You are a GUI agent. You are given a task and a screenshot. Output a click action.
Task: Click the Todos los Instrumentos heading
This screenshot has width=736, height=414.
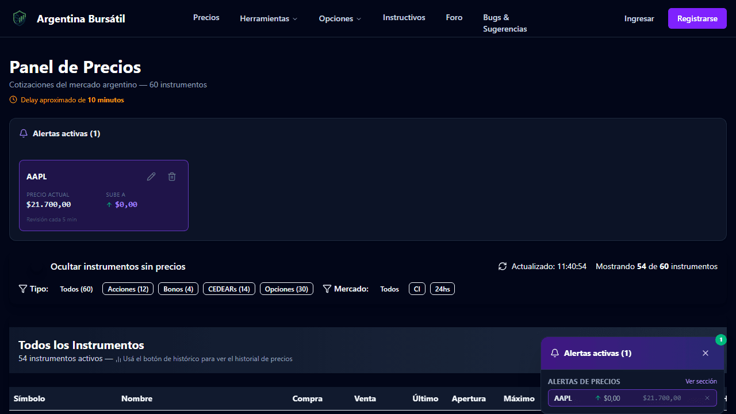(81, 345)
